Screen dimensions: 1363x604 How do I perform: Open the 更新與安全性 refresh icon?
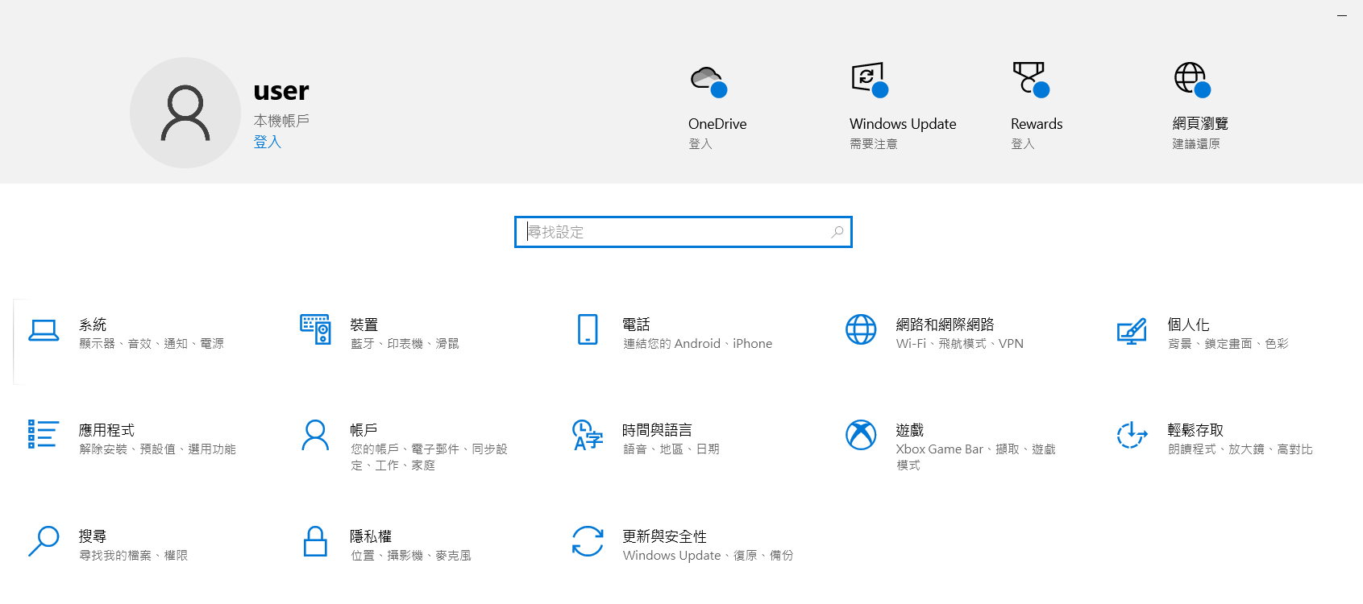(588, 541)
